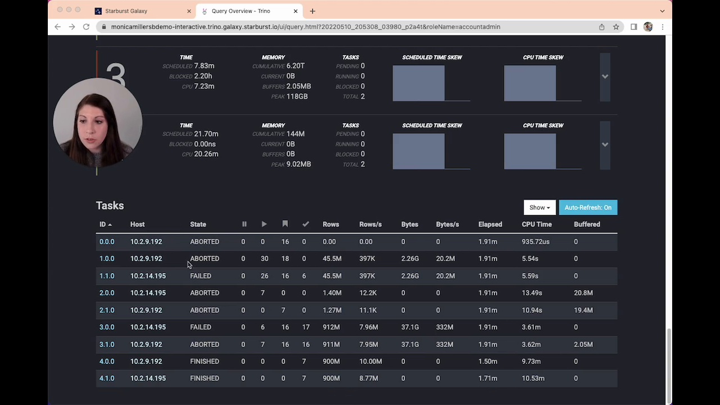Viewport: 720px width, 405px height.
Task: Close the Query Overview - Trino tab
Action: point(295,11)
